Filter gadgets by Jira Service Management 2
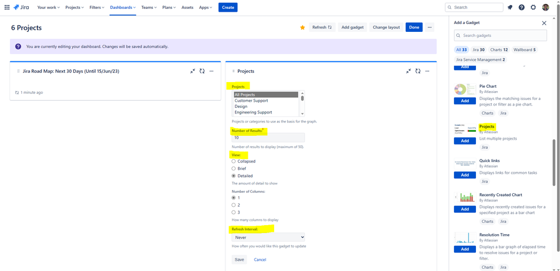Image resolution: width=560 pixels, height=271 pixels. [481, 60]
